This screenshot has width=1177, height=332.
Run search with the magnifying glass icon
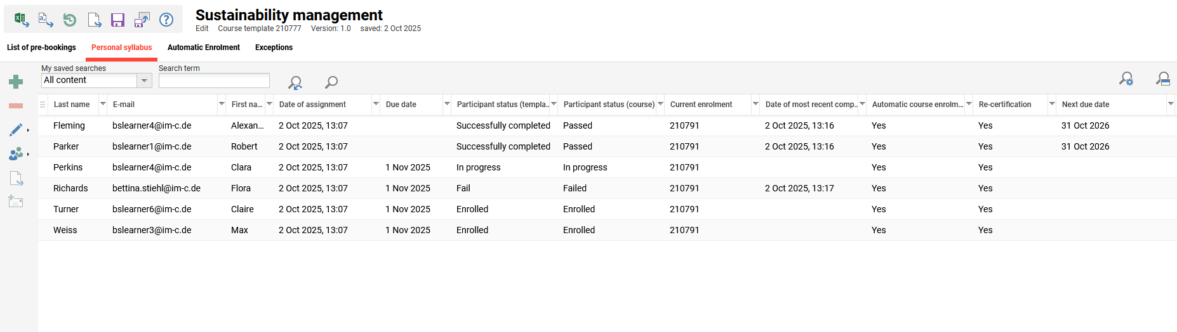(331, 82)
